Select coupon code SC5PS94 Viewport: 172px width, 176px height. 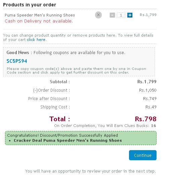pyautogui.click(x=17, y=61)
